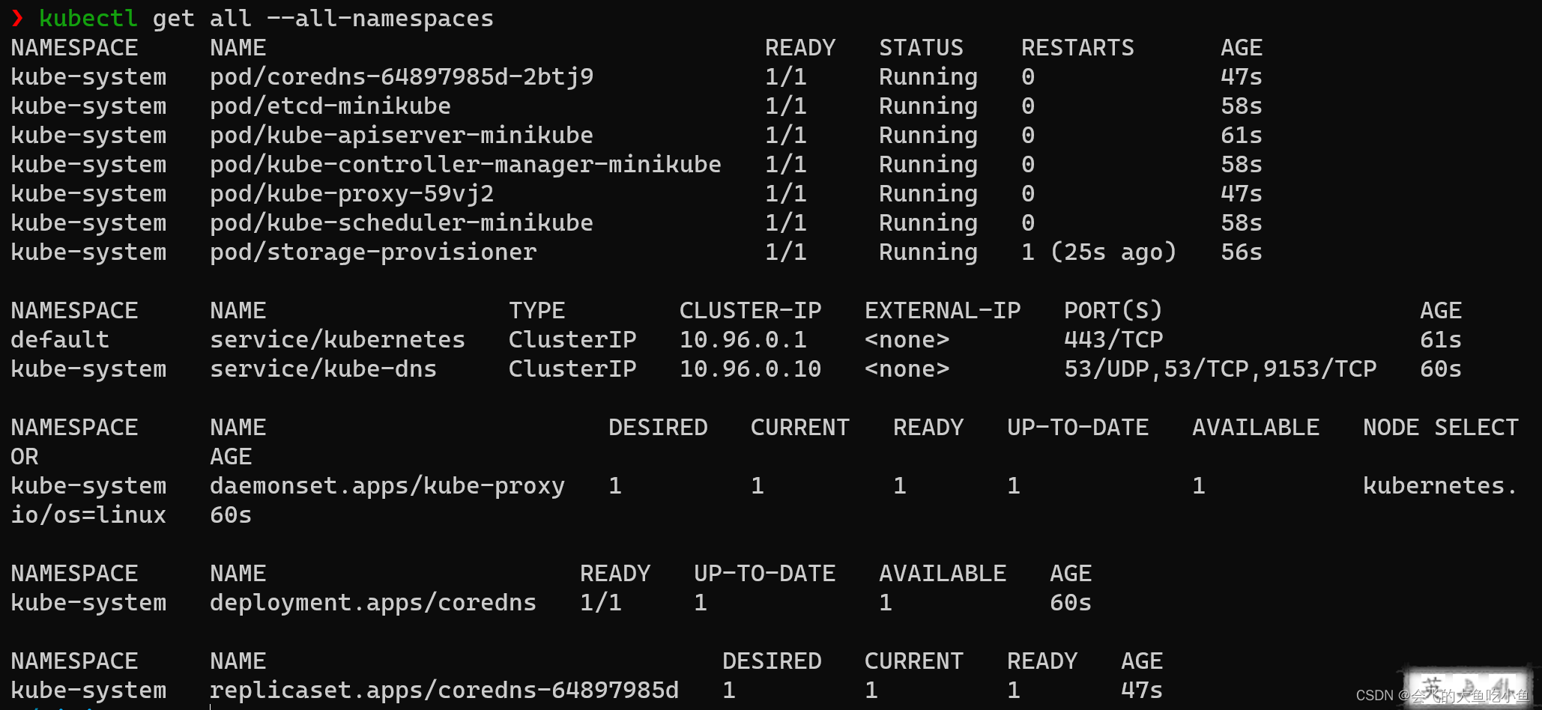This screenshot has height=710, width=1542.
Task: Click the 53/UDP,53/TCP,9153/TCP ports text
Action: (1221, 369)
